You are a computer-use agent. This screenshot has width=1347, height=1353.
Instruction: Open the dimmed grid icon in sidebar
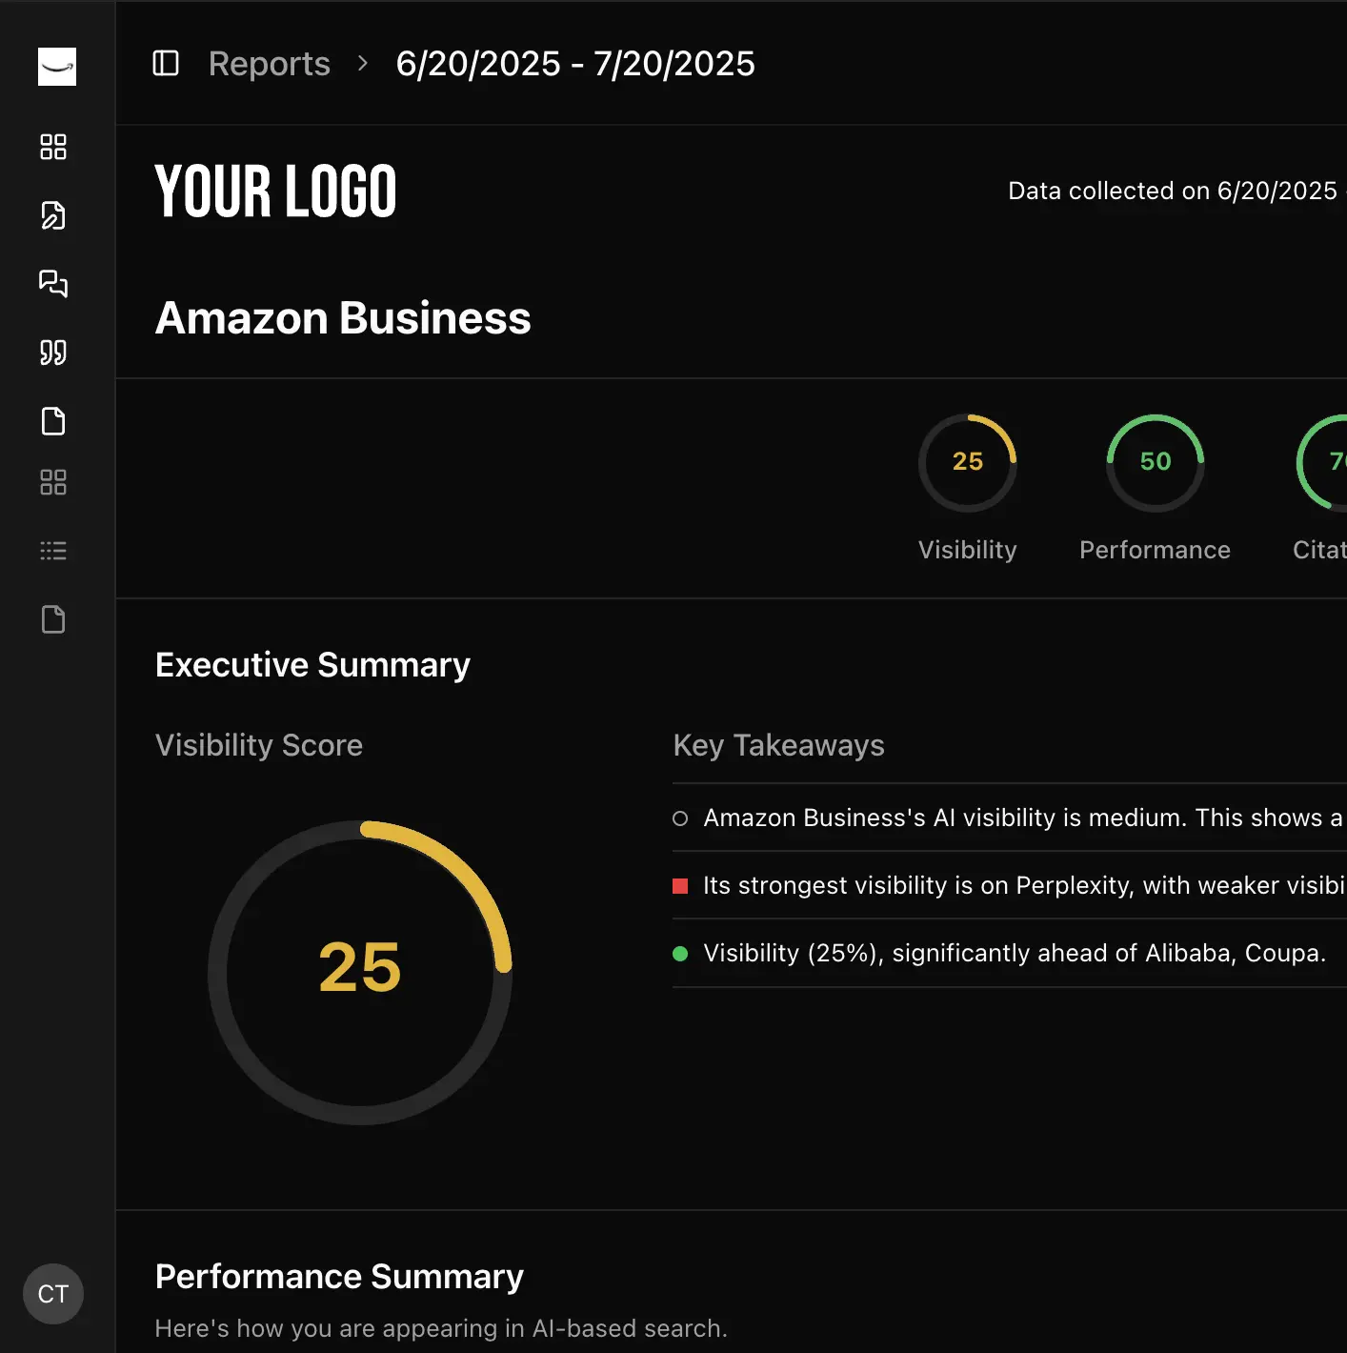53,482
